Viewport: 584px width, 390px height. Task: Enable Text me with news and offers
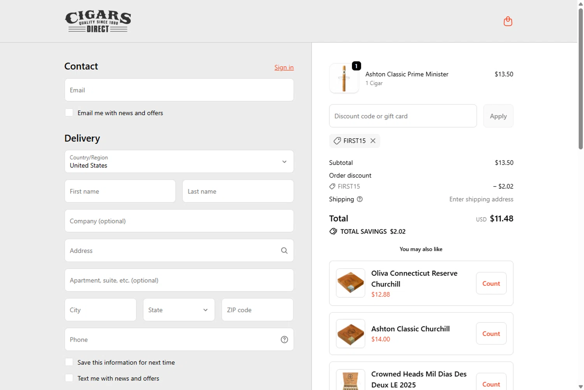click(69, 378)
